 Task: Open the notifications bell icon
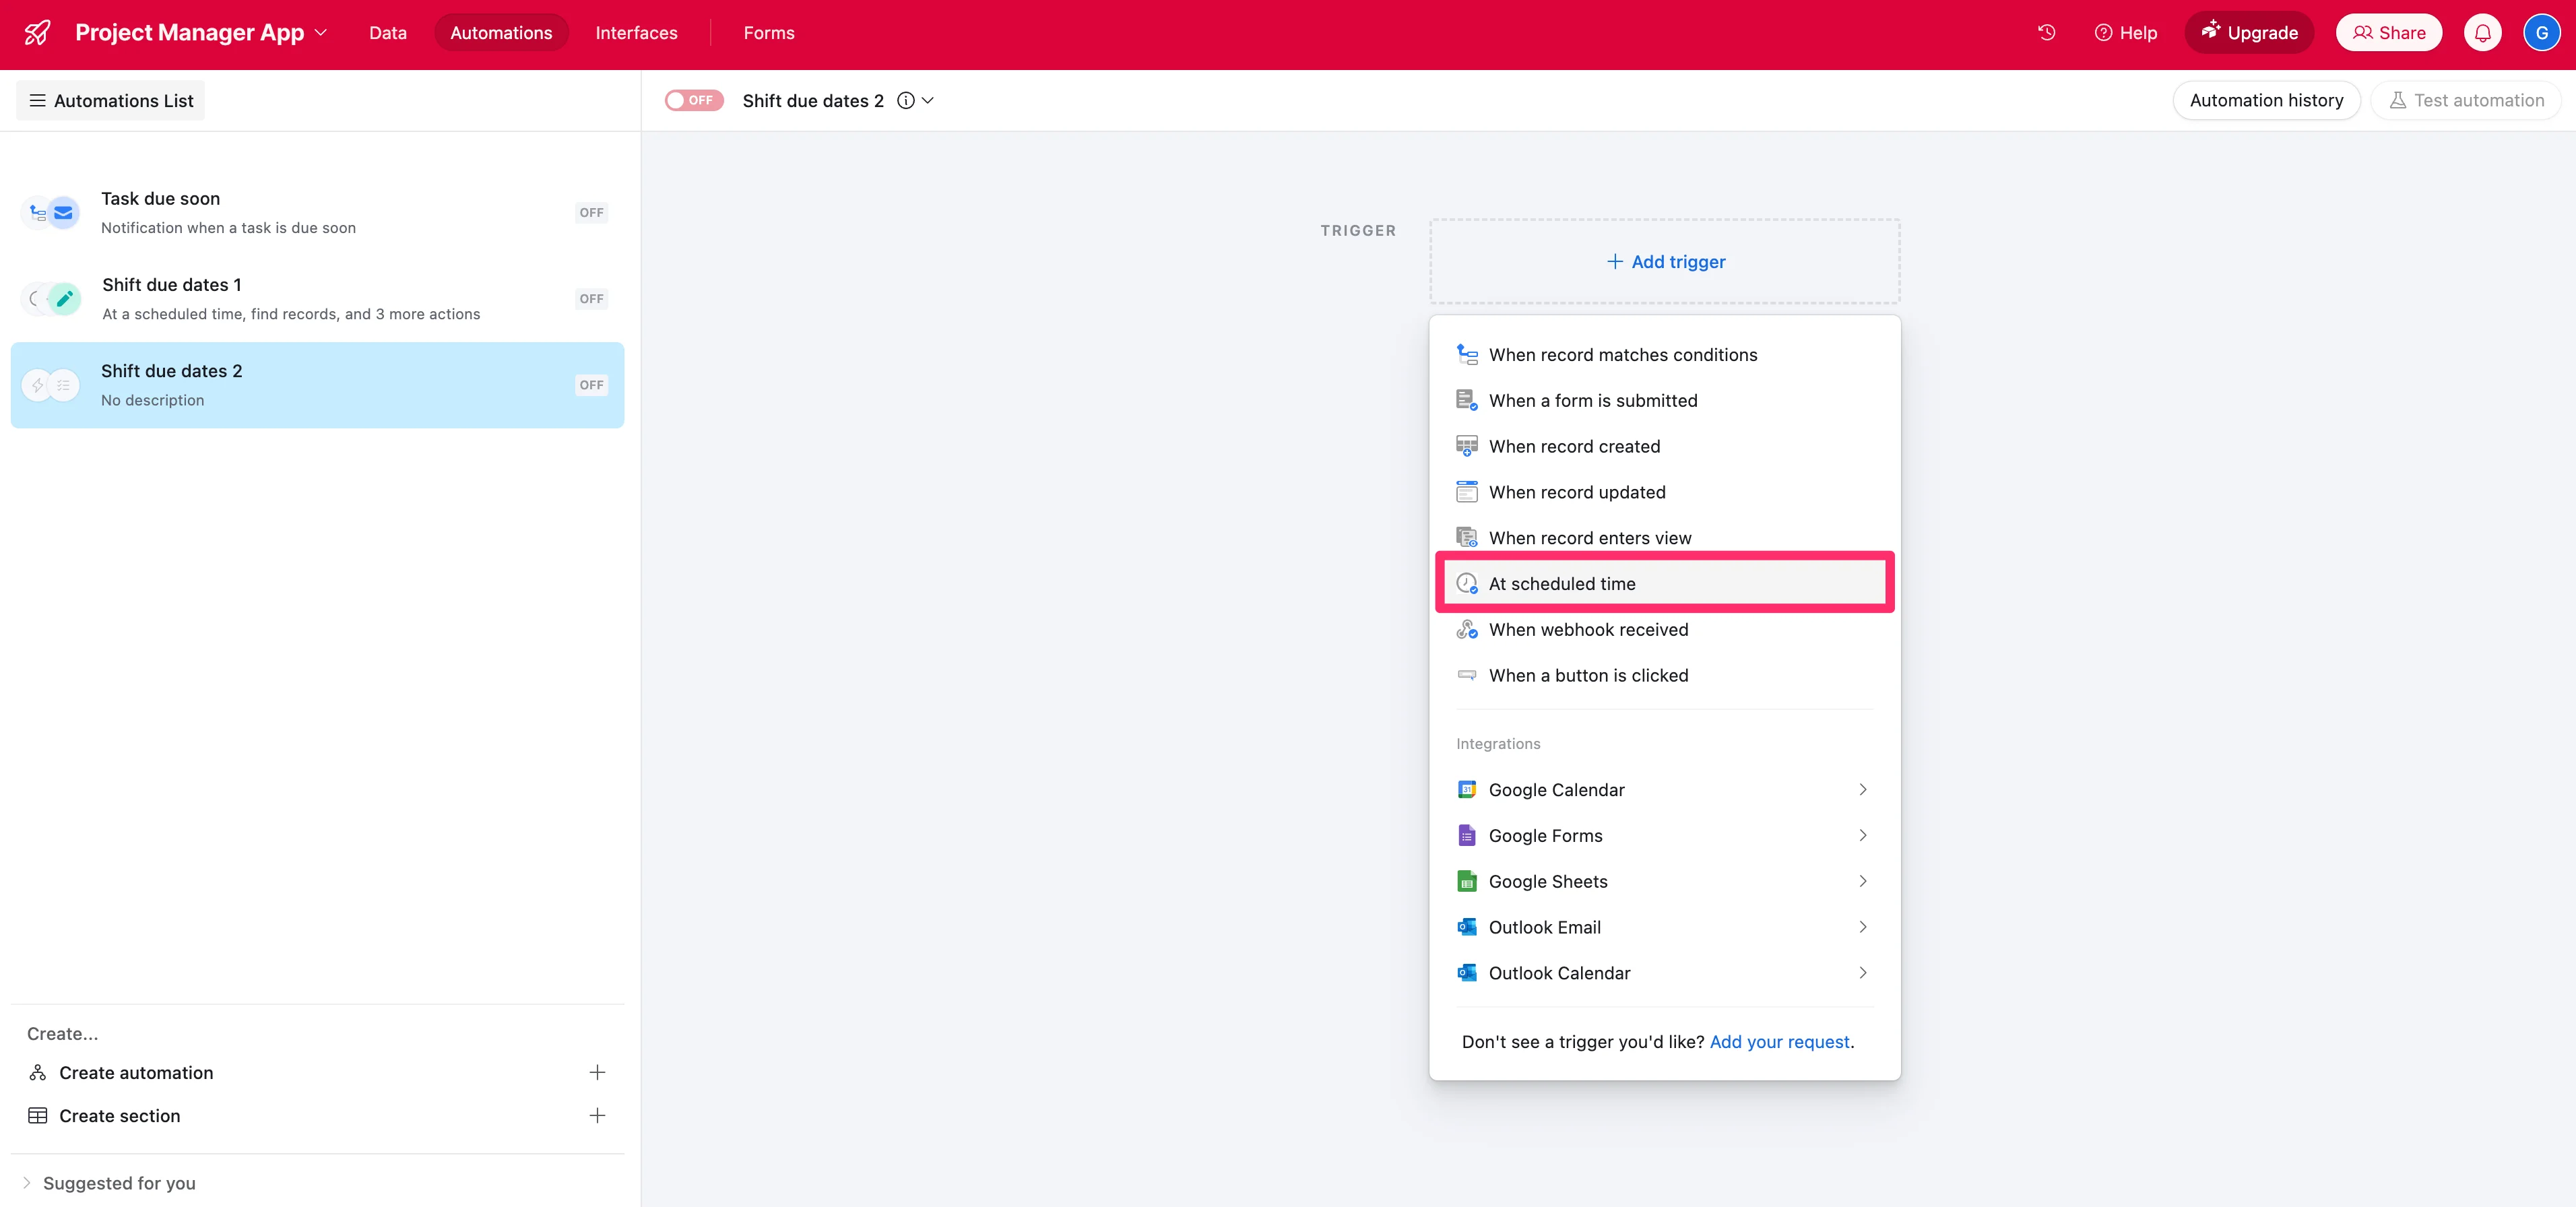coord(2482,33)
